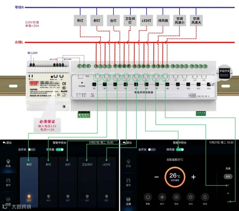
Task: Open 灯光 lighting section in left sidebar
Action: click(x=8, y=163)
